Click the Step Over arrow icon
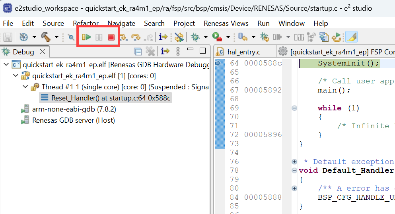Image resolution: width=395 pixels, height=214 pixels. [136, 37]
